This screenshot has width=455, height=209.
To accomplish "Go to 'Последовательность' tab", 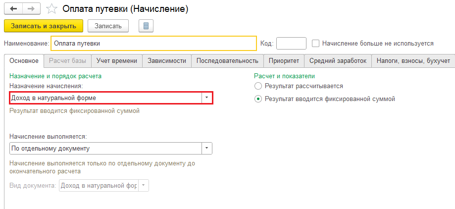I will click(x=227, y=61).
